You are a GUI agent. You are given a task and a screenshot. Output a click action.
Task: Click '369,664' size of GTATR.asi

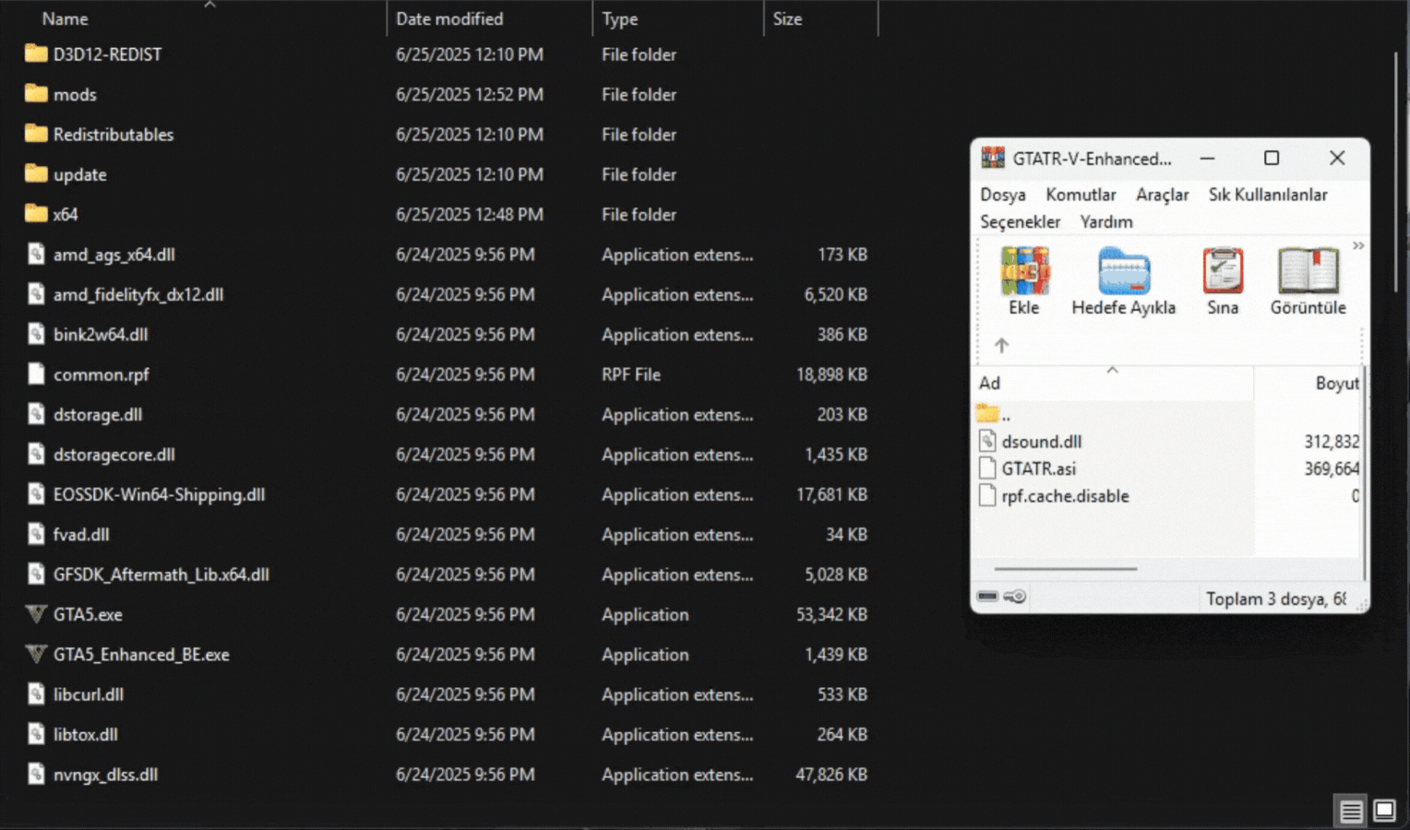click(x=1332, y=468)
